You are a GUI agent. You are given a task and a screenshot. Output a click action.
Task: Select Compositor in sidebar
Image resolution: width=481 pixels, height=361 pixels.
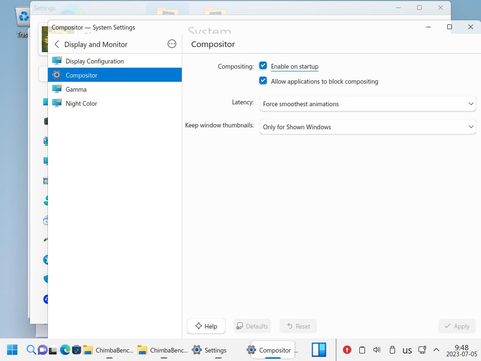pos(115,75)
